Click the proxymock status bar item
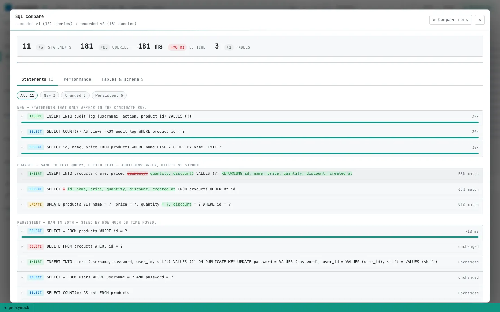 [x=17, y=308]
